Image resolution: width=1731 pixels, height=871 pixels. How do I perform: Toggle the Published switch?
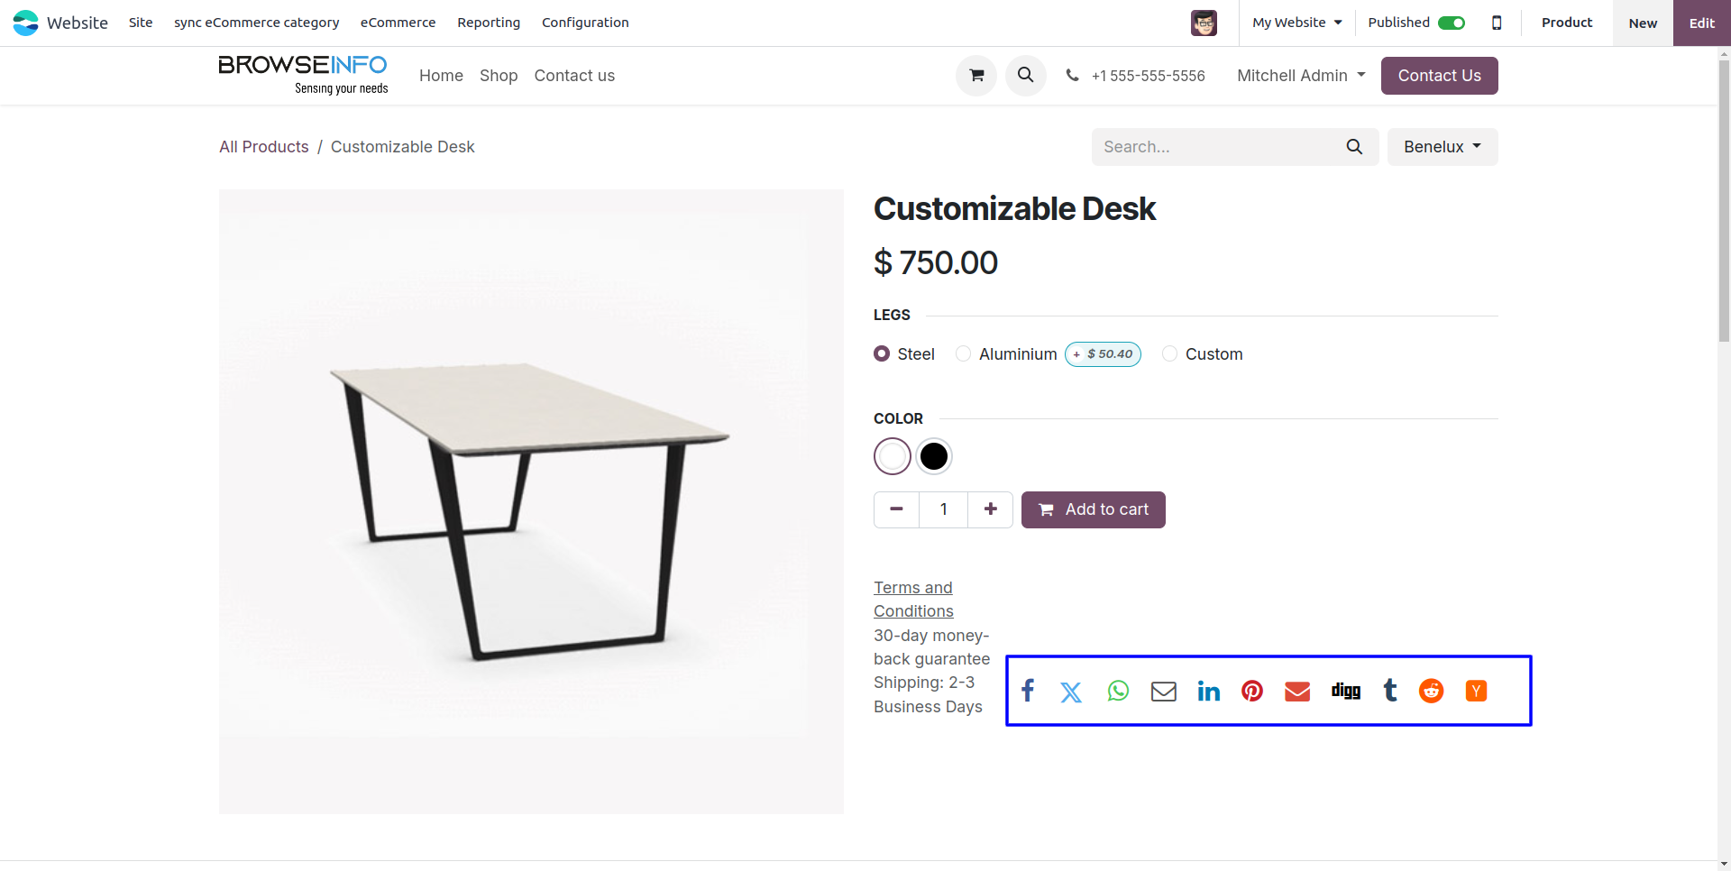point(1451,23)
